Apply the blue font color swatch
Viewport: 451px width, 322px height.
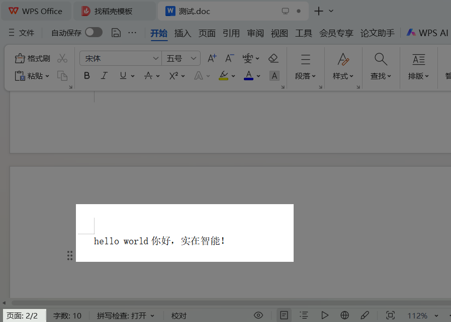coord(248,76)
